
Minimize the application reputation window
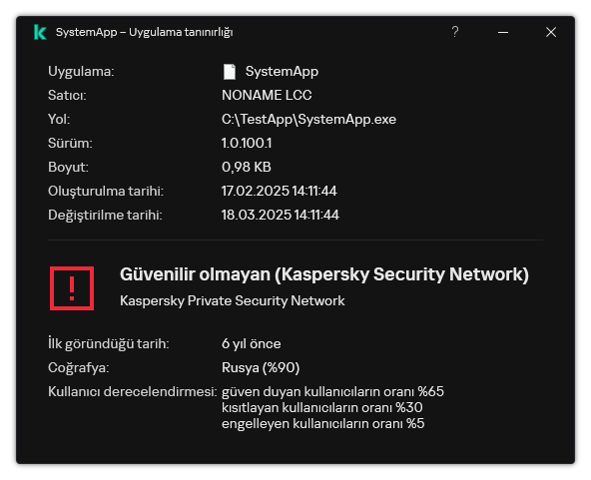tap(503, 32)
